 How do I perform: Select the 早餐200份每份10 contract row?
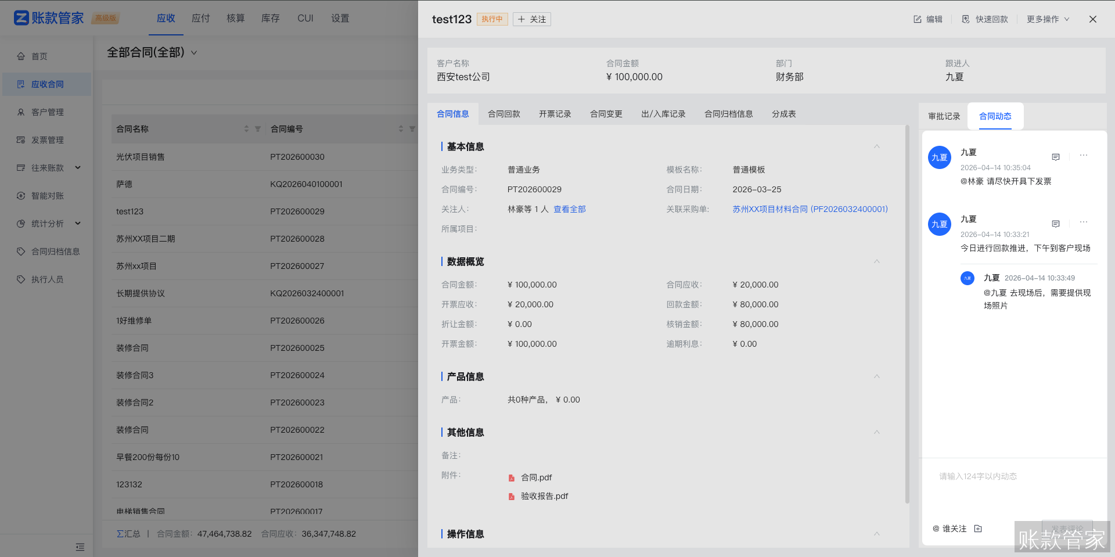click(x=264, y=457)
